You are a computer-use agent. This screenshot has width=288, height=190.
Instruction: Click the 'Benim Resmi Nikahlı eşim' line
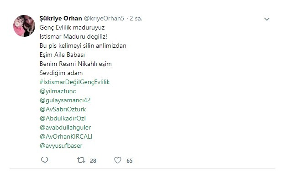[x=75, y=64]
